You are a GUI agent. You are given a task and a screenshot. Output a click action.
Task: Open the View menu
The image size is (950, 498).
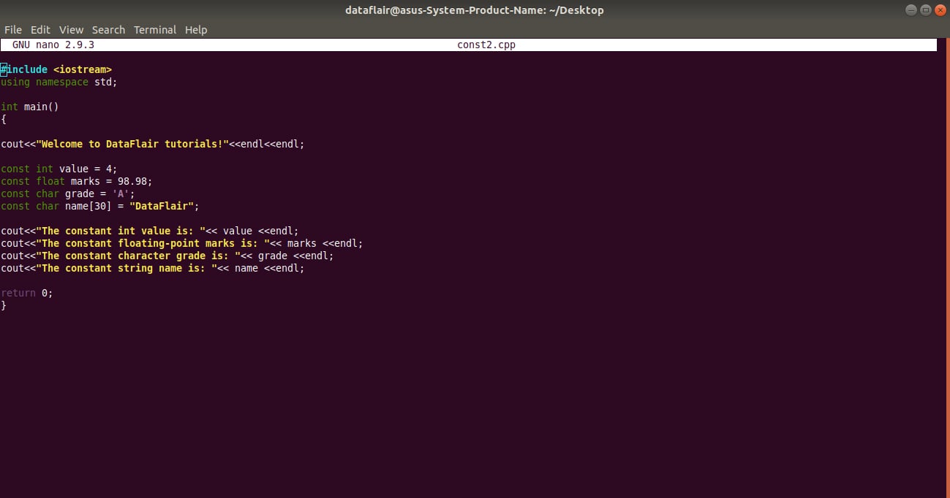click(x=71, y=29)
